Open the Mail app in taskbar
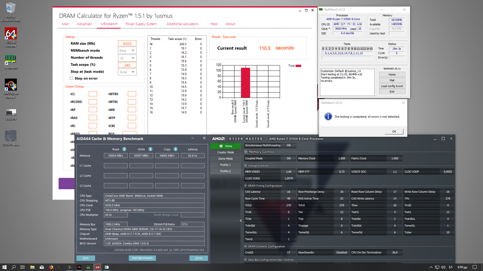 tap(42, 267)
